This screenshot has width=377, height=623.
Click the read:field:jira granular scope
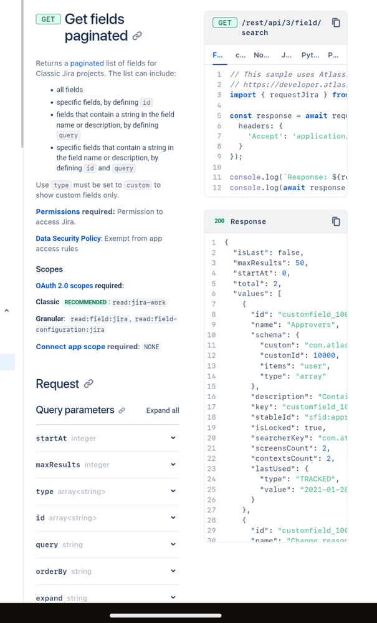coord(99,319)
